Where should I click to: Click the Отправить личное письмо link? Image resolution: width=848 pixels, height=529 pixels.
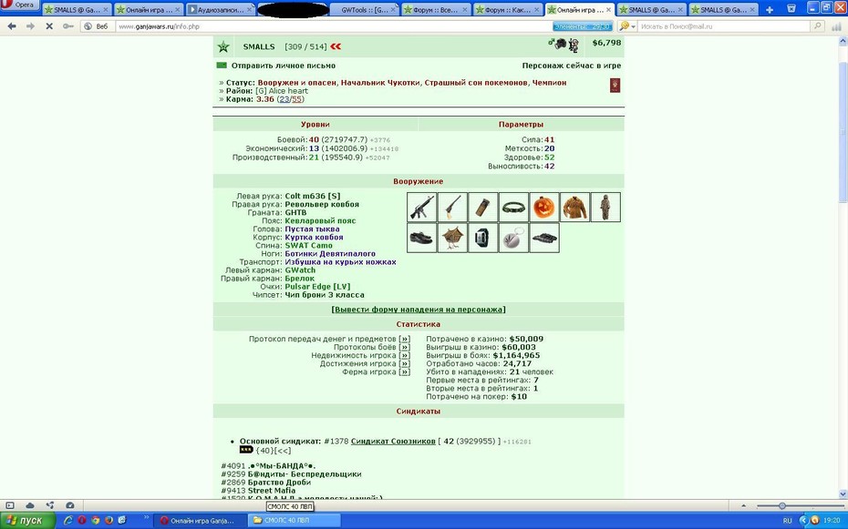[x=284, y=66]
